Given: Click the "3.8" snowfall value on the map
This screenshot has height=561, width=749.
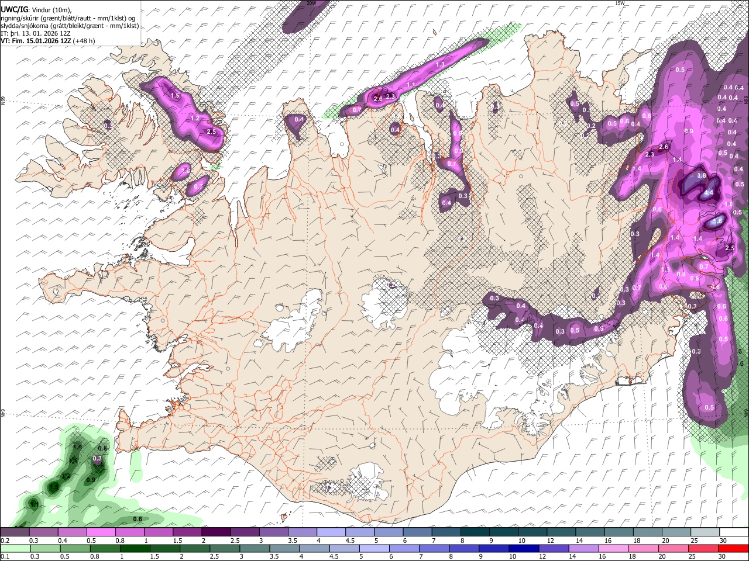Looking at the screenshot, I should click(703, 175).
